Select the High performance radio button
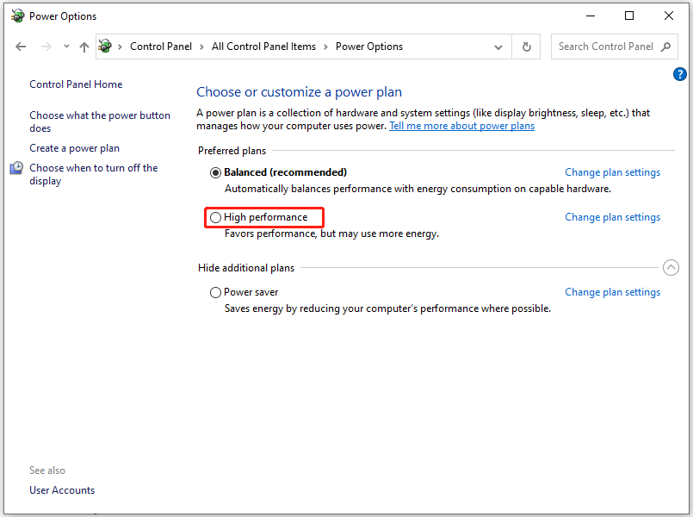This screenshot has width=693, height=517. click(215, 217)
